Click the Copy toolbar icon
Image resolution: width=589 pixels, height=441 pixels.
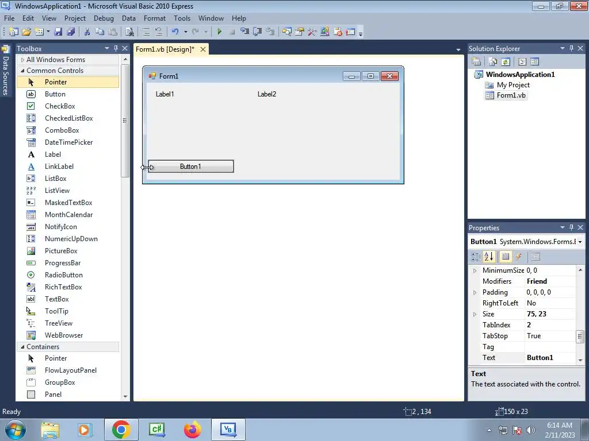[x=100, y=32]
